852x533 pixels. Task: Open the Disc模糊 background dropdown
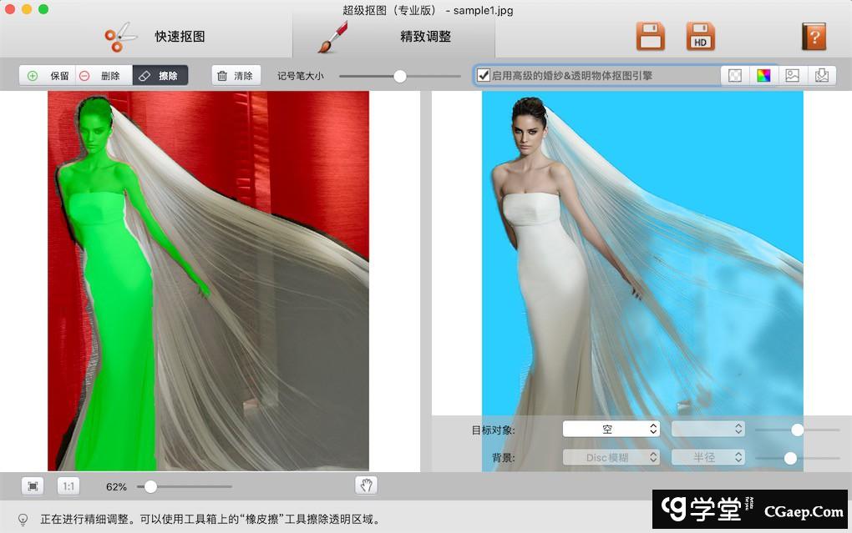tap(611, 458)
